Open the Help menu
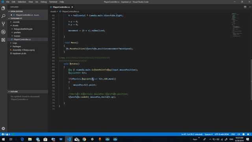The height and width of the screenshot is (142, 252). [x=62, y=2]
